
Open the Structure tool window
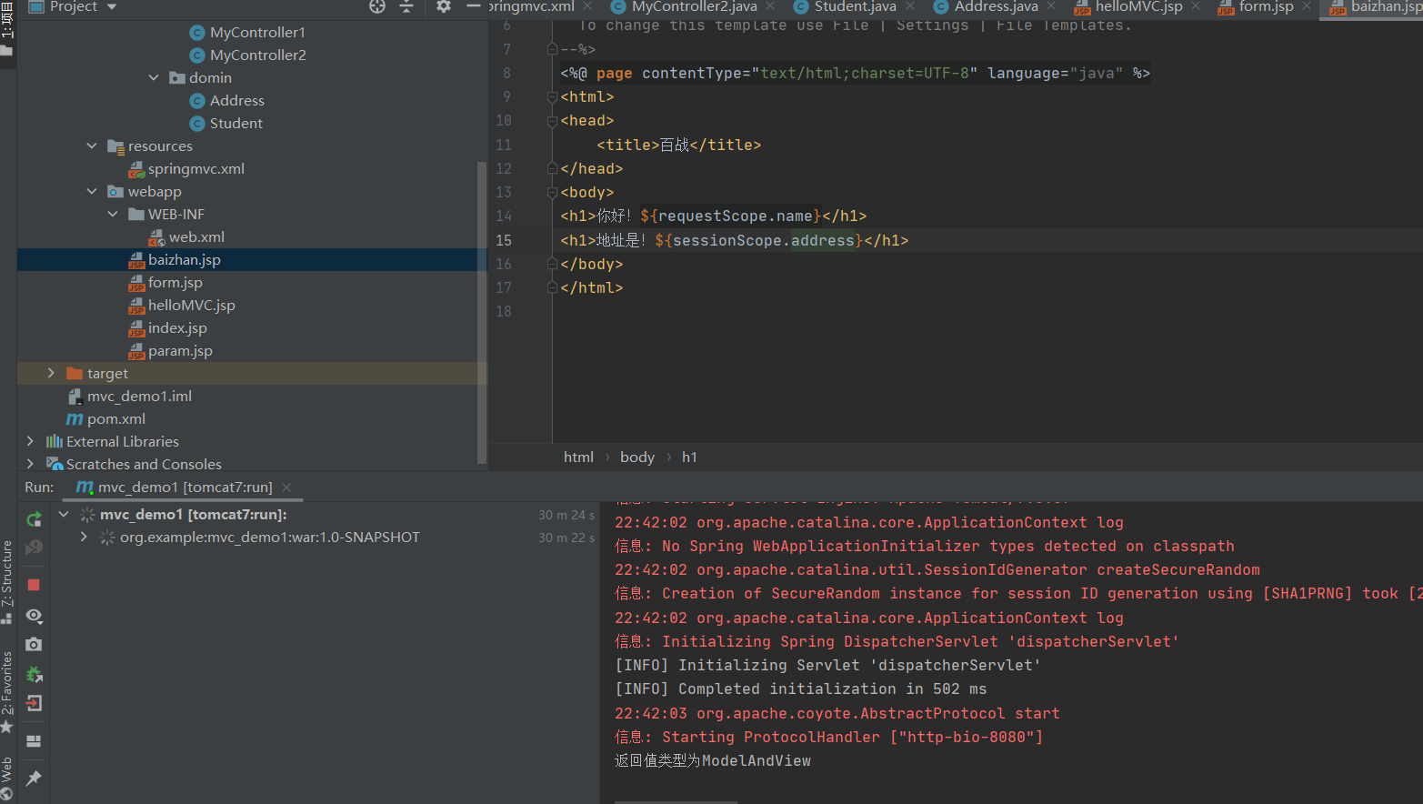click(7, 582)
